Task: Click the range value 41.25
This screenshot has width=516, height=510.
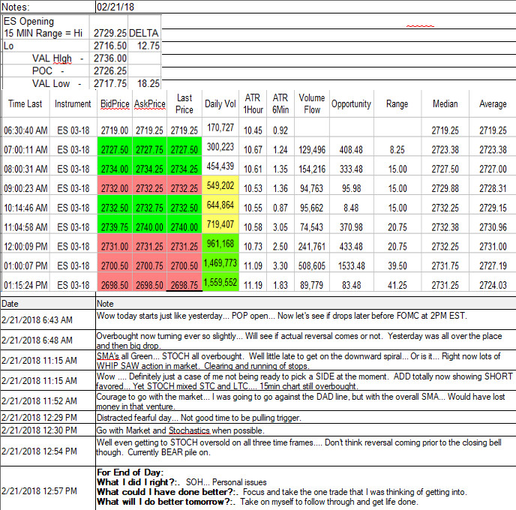Action: point(397,285)
